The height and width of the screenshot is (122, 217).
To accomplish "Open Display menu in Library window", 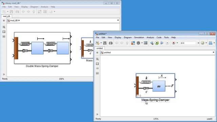I will click(24, 7).
